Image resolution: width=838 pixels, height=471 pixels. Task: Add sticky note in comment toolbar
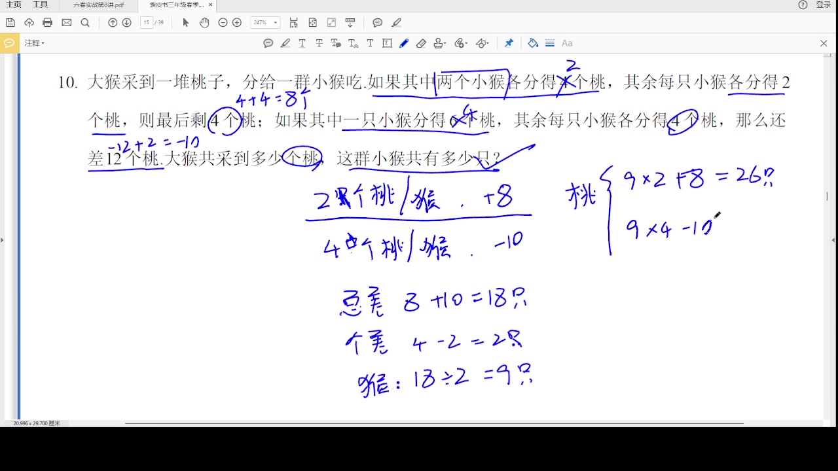point(268,43)
